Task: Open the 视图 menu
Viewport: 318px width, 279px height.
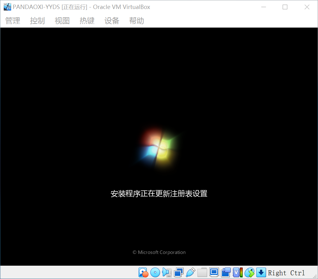Action: 62,21
